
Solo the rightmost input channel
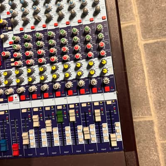(x=109, y=103)
